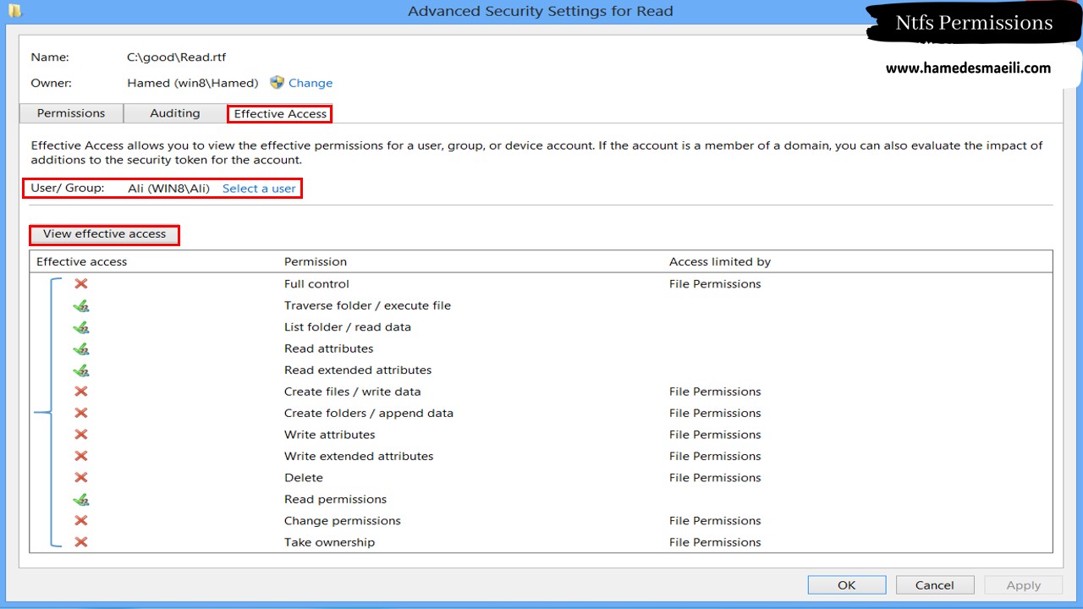
Task: Click the Change owner link
Action: pos(311,83)
